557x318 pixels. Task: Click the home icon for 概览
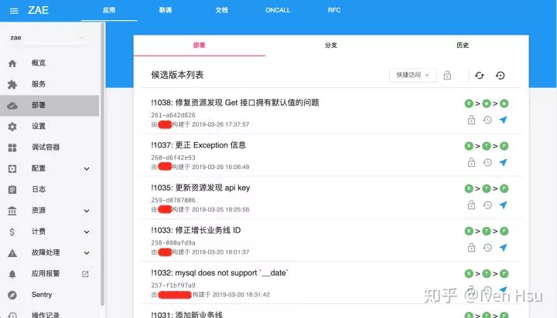pos(12,63)
